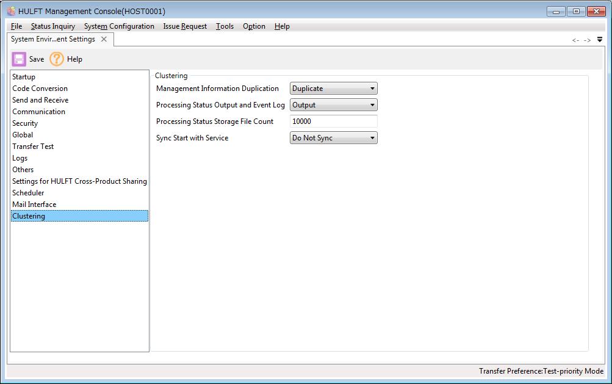Select Communication in the settings list
The height and width of the screenshot is (384, 612).
[79, 111]
